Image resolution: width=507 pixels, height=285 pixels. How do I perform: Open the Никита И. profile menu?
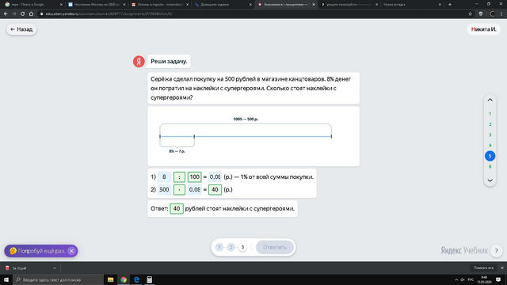pyautogui.click(x=484, y=29)
